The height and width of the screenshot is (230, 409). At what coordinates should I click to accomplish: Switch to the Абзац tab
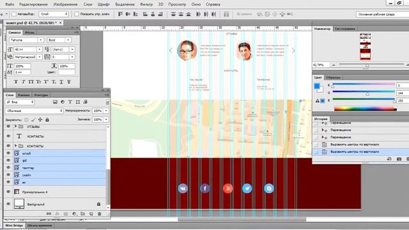[x=29, y=33]
